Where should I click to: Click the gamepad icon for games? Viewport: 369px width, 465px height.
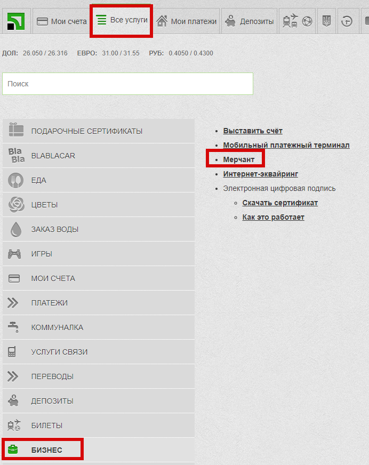[x=14, y=254]
